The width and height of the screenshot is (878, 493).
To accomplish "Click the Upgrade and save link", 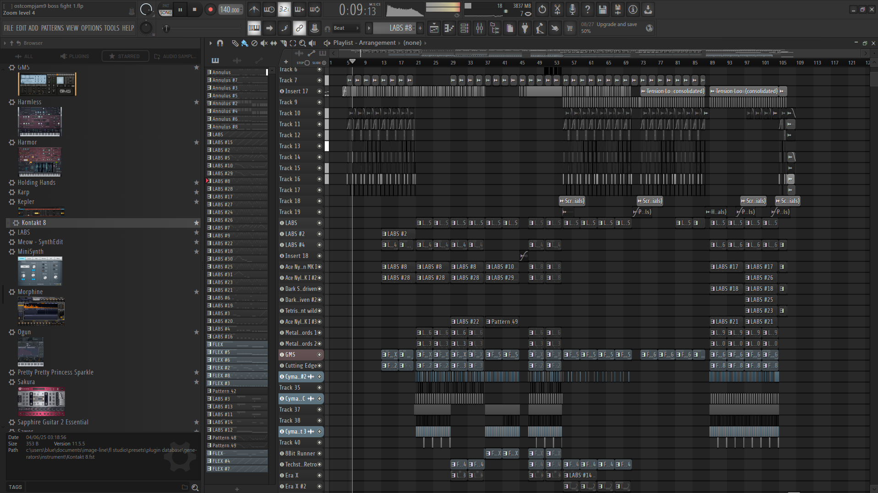I will (x=616, y=25).
